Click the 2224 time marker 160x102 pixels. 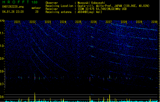tap(63, 22)
